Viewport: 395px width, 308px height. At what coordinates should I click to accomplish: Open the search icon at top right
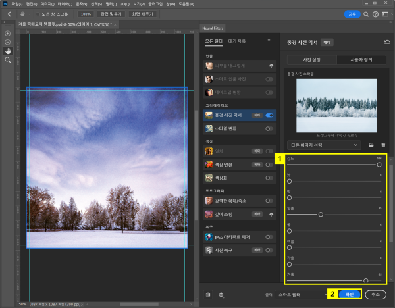click(366, 14)
